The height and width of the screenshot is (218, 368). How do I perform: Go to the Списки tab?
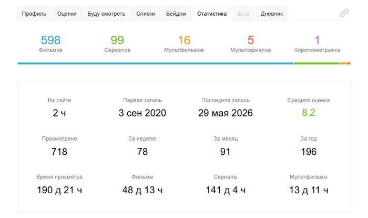click(x=146, y=14)
